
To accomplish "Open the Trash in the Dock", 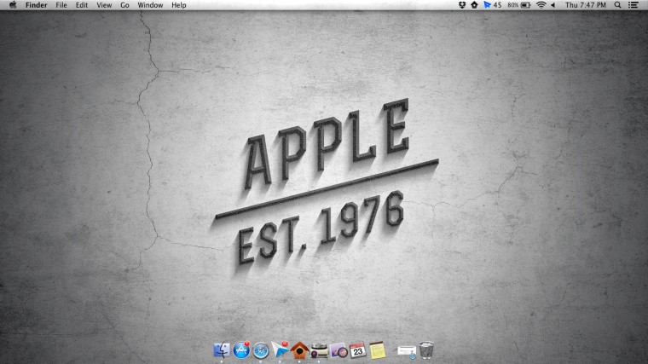I will click(426, 350).
